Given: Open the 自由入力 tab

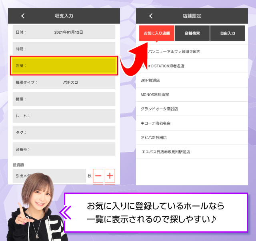Looking at the screenshot, I should click(227, 33).
